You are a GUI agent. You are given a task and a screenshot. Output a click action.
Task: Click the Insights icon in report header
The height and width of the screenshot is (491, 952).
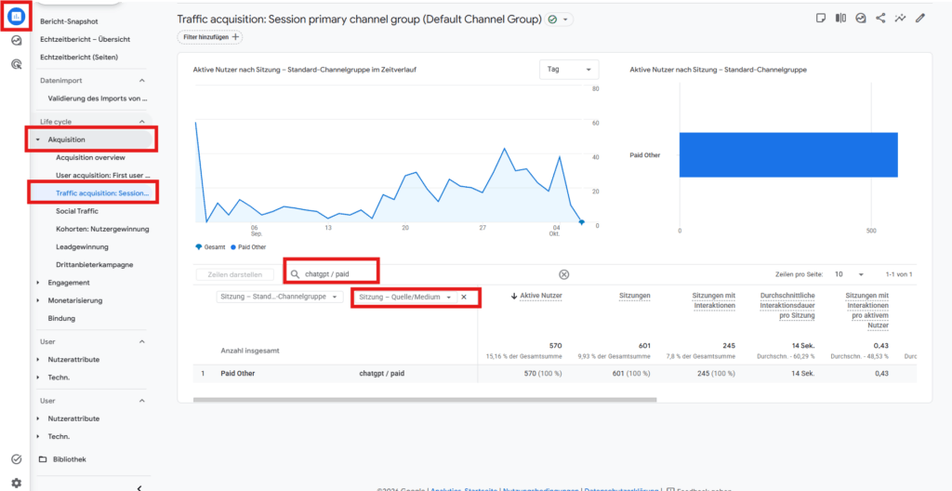(x=860, y=19)
